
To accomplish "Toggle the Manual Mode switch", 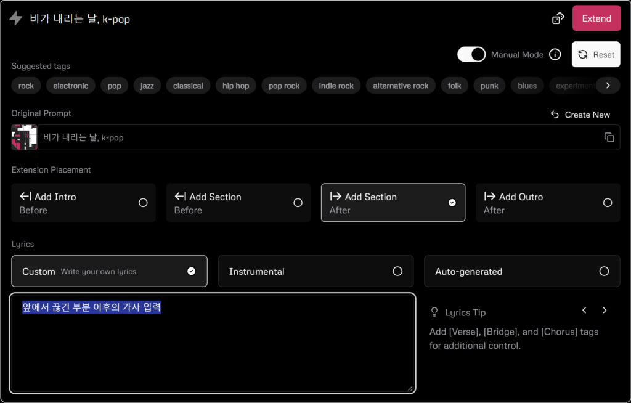I will coord(471,54).
